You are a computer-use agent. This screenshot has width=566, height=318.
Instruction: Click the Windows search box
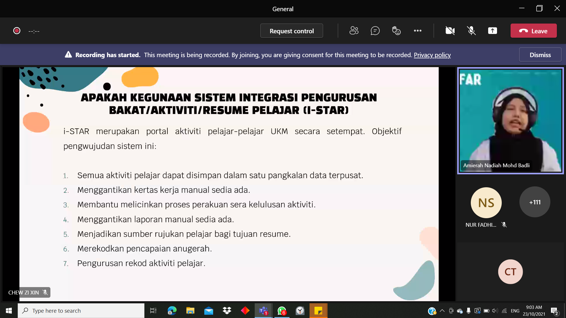[81, 311]
